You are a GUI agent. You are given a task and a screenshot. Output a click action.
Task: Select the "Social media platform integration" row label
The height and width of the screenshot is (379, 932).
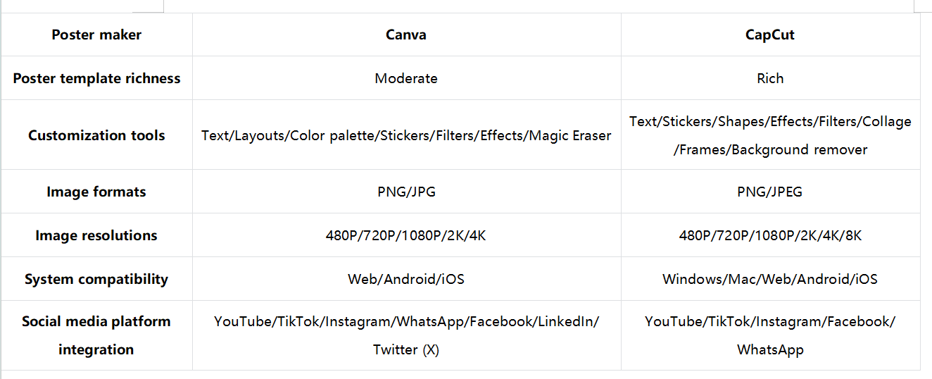(96, 335)
